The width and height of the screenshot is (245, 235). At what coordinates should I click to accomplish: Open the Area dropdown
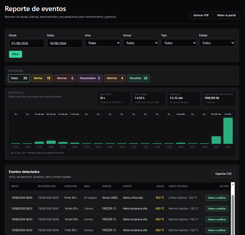103,43
